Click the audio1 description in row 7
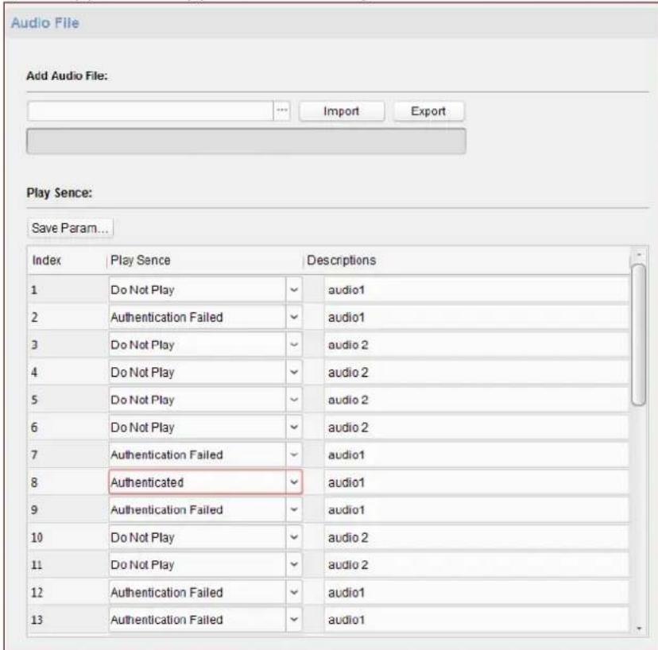 (477, 455)
